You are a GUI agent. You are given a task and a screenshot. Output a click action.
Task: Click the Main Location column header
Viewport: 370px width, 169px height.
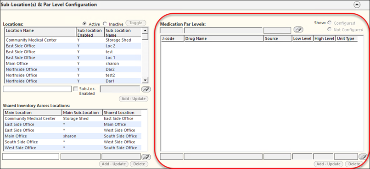pos(33,113)
